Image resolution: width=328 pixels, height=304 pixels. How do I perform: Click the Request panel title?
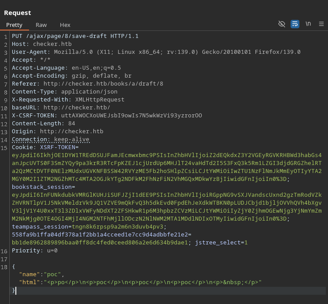point(18,13)
